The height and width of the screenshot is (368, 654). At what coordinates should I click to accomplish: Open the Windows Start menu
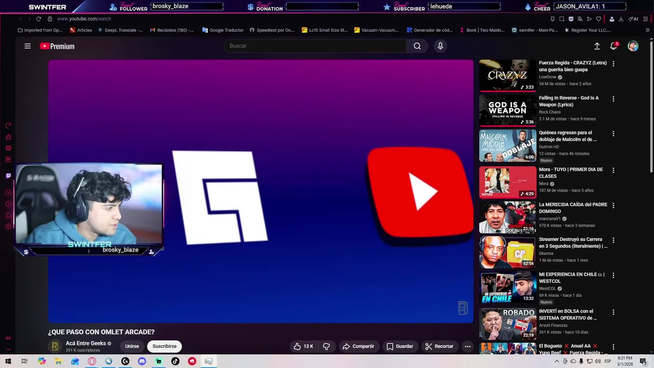click(x=8, y=361)
